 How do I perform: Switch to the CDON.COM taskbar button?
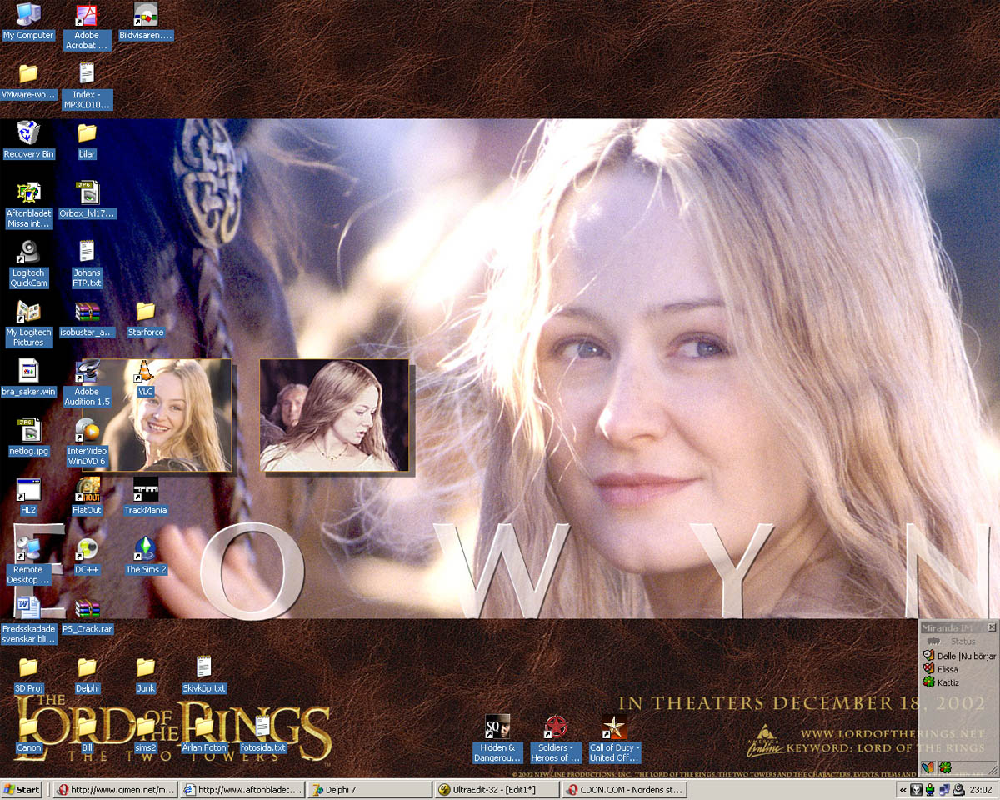tap(626, 789)
